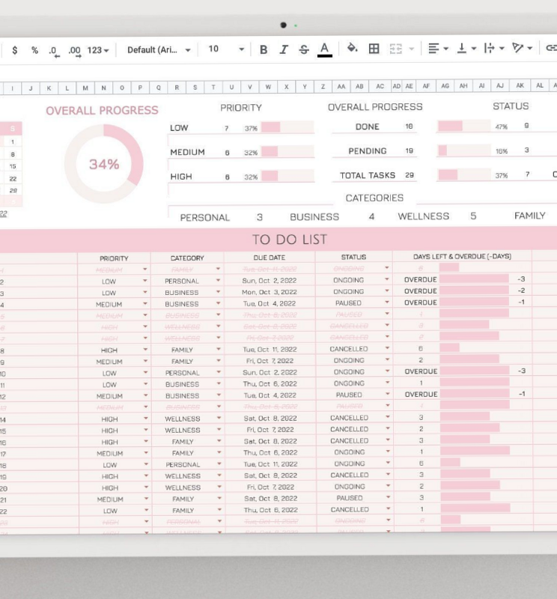Screen dimensions: 557x599
Task: Open the text color picker
Action: pyautogui.click(x=324, y=49)
